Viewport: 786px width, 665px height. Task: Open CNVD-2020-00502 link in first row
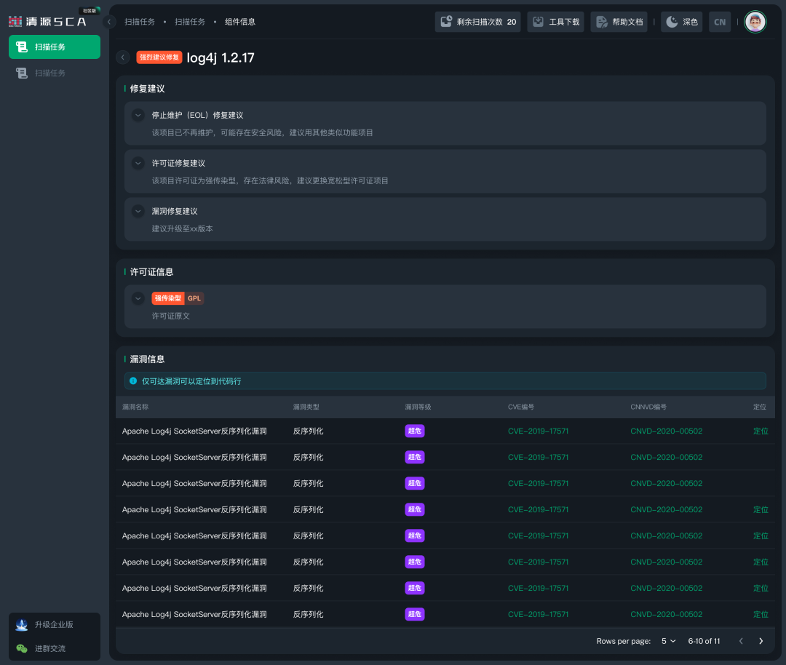click(x=666, y=431)
